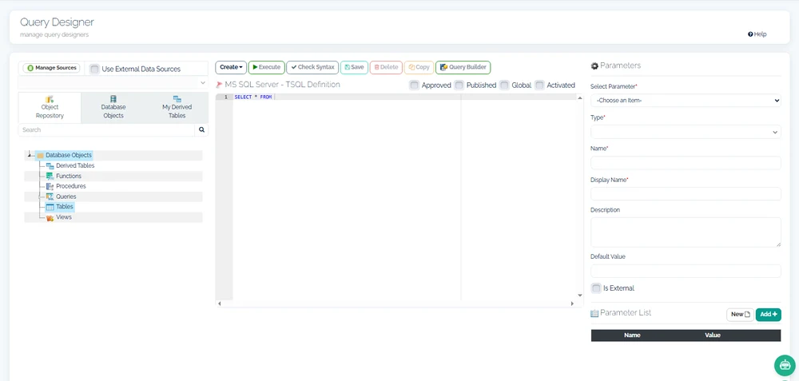Click the editor scroll up arrow
Image resolution: width=799 pixels, height=381 pixels.
tap(580, 97)
